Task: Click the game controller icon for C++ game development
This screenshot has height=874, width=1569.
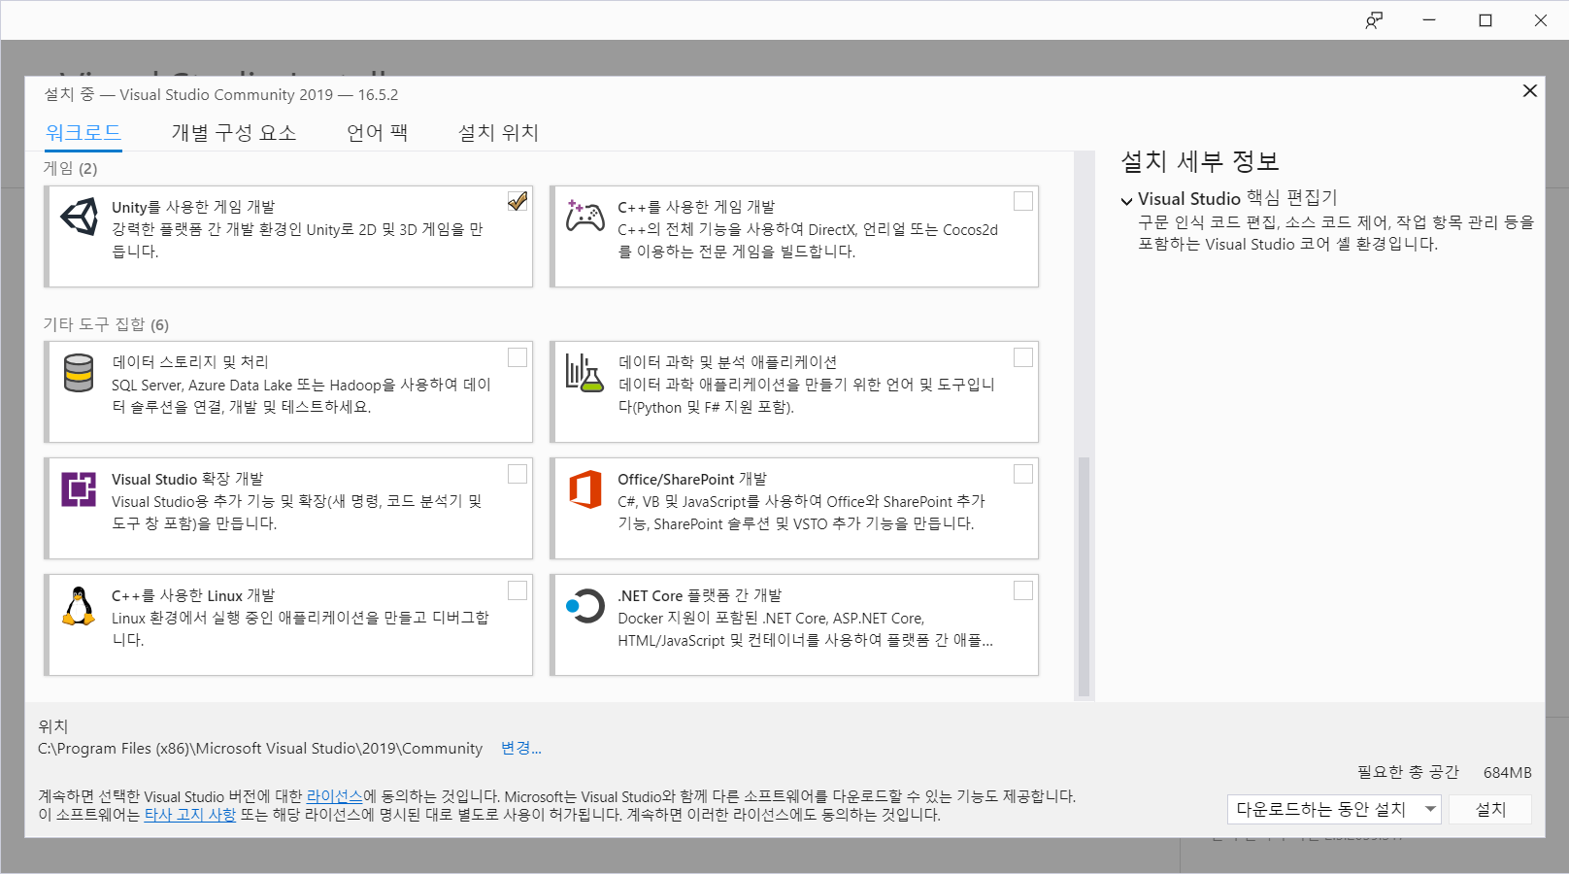Action: pos(585,216)
